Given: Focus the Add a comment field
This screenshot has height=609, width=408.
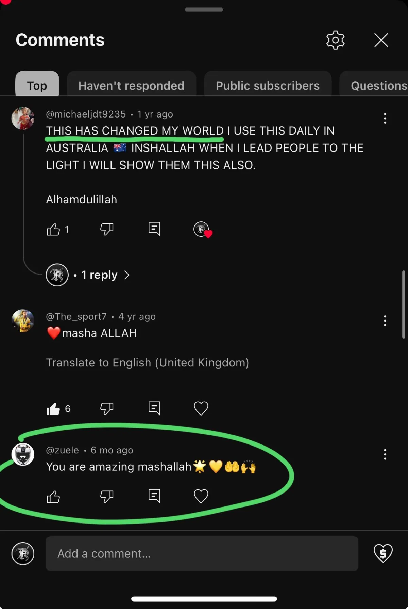Looking at the screenshot, I should (202, 553).
